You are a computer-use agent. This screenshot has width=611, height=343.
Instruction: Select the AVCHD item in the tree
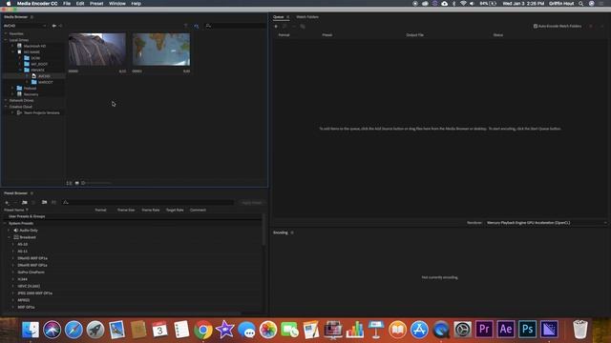(44, 76)
